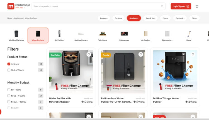Viewport: 209px width, 120px height.
Task: Tap heart icon on RM Premium Water Purifier
Action: pyautogui.click(x=141, y=54)
